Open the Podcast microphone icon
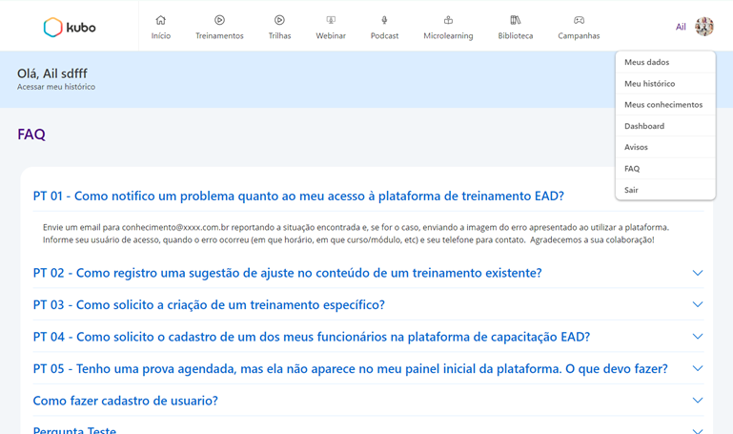 384,20
